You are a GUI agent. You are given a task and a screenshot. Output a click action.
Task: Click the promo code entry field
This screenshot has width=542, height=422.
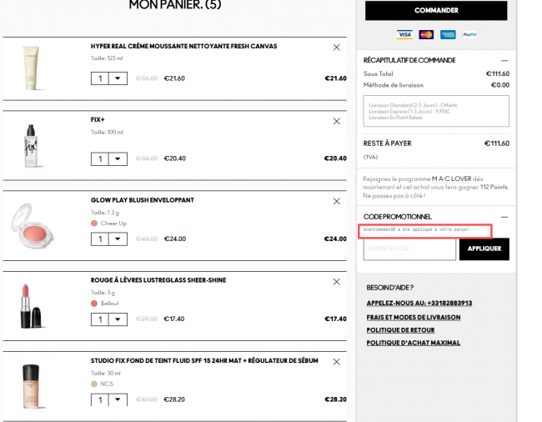click(x=409, y=249)
